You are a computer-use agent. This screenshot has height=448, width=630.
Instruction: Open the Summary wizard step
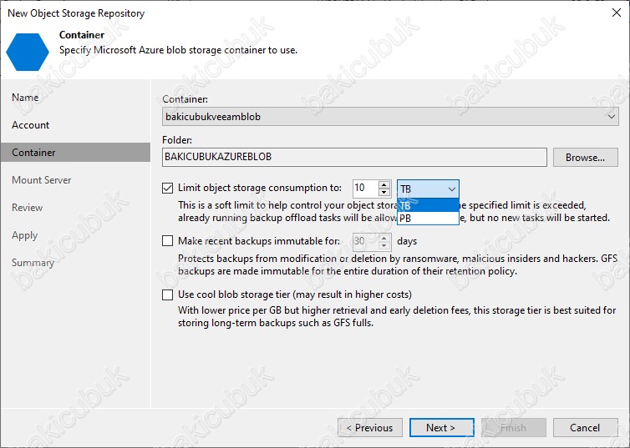click(33, 263)
